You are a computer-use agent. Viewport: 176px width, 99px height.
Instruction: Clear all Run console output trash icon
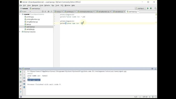click(x=24, y=87)
